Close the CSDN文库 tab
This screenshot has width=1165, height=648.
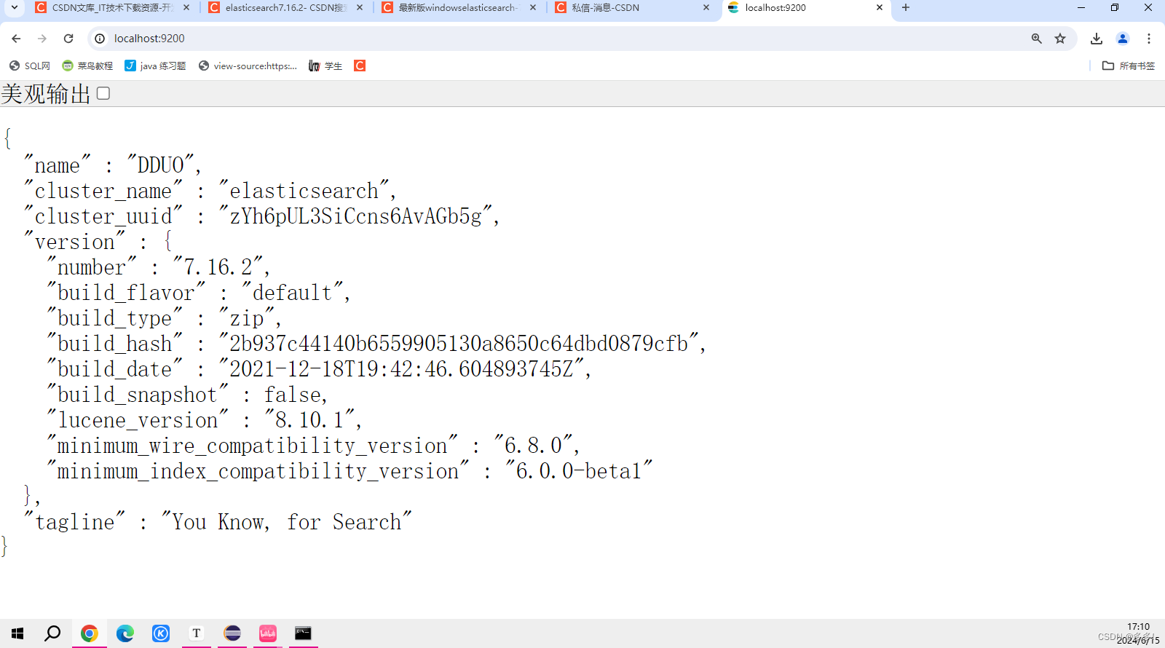click(186, 7)
